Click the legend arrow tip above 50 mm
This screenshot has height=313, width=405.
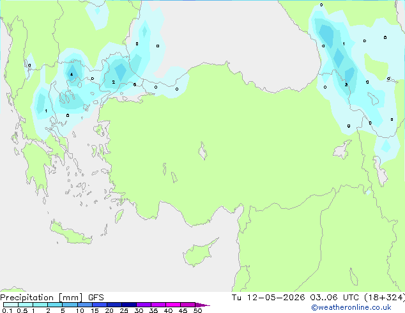click(202, 305)
